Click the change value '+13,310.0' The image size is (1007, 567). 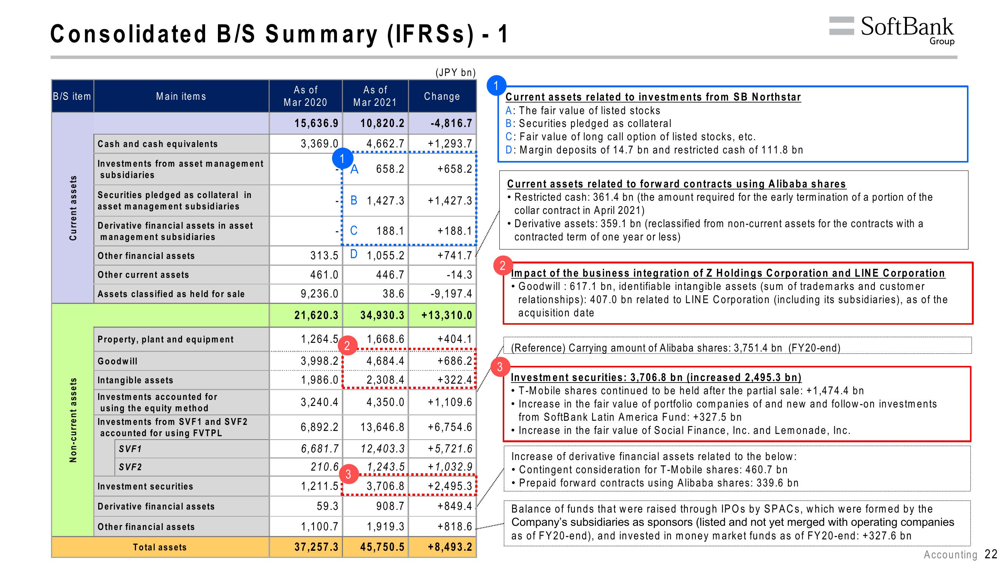tap(447, 315)
